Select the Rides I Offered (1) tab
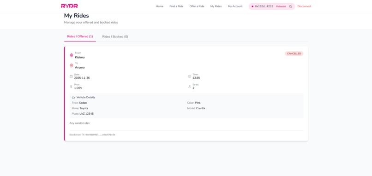Image resolution: width=372 pixels, height=176 pixels. [80, 36]
